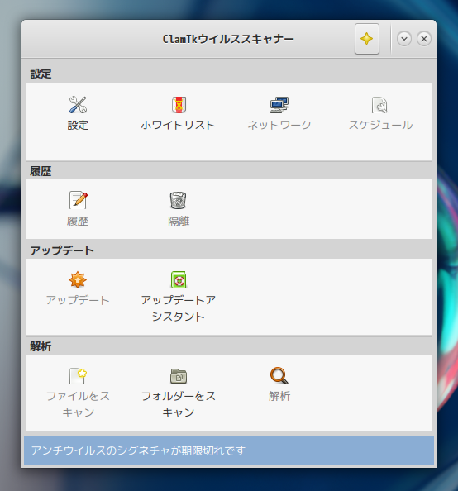This screenshot has height=491, width=458.
Task: Expand the window menu chevron button
Action: 404,39
